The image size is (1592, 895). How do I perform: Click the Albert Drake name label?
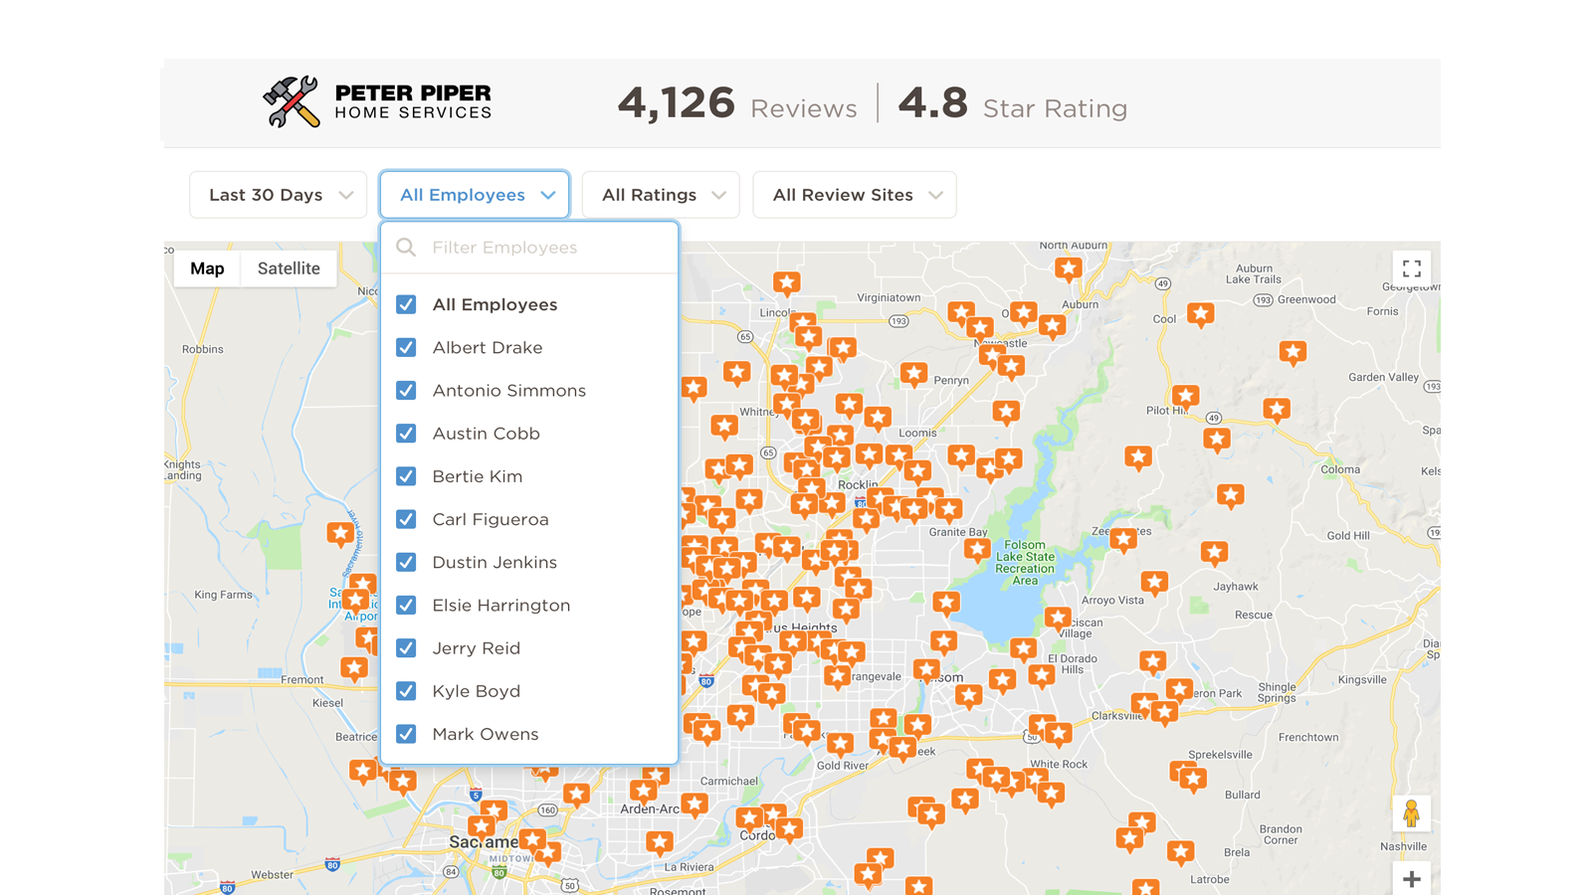[488, 347]
